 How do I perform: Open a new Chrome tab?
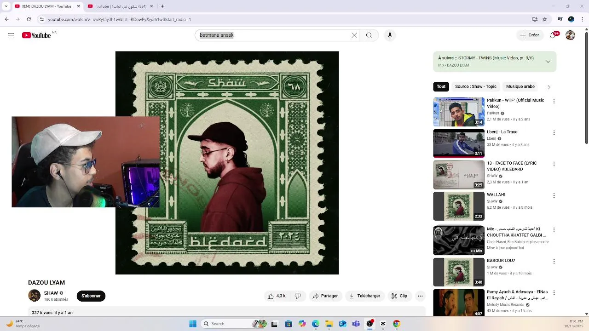pos(162,6)
